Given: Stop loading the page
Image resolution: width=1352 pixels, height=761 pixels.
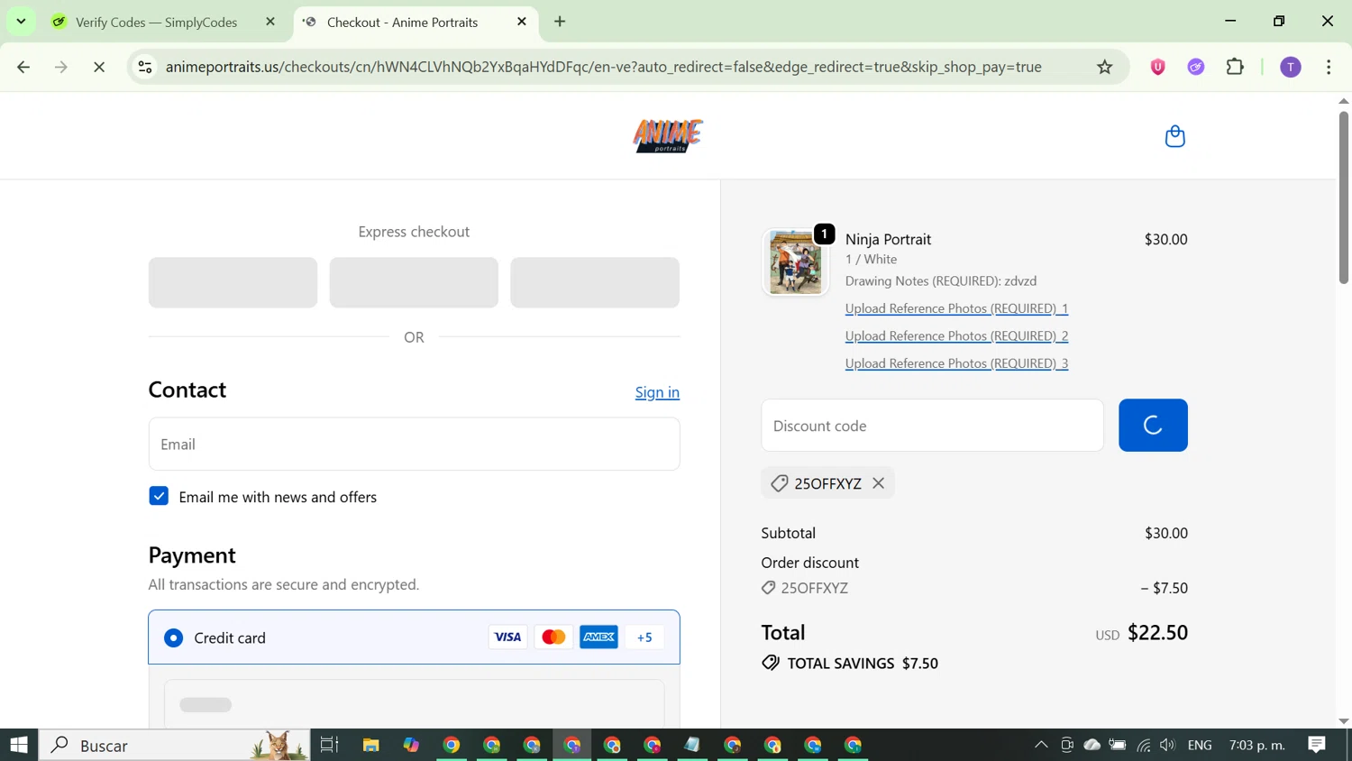Looking at the screenshot, I should pyautogui.click(x=99, y=67).
